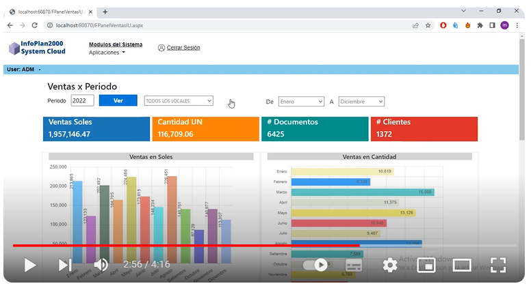
Task: Open the purple profile avatar
Action: tap(504, 25)
